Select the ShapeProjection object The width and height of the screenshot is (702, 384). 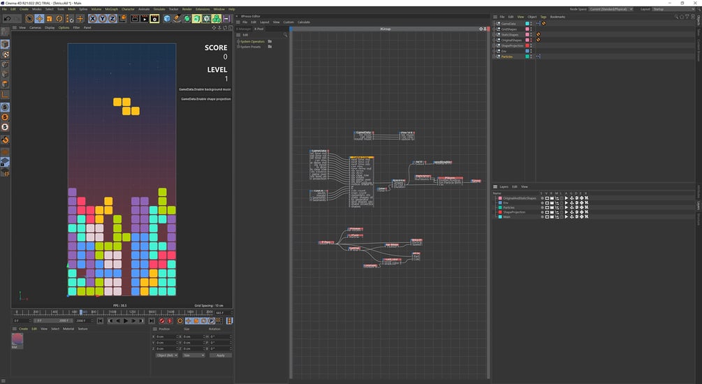coord(512,45)
